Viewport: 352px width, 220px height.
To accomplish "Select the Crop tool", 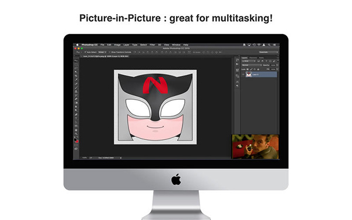I will click(76, 76).
